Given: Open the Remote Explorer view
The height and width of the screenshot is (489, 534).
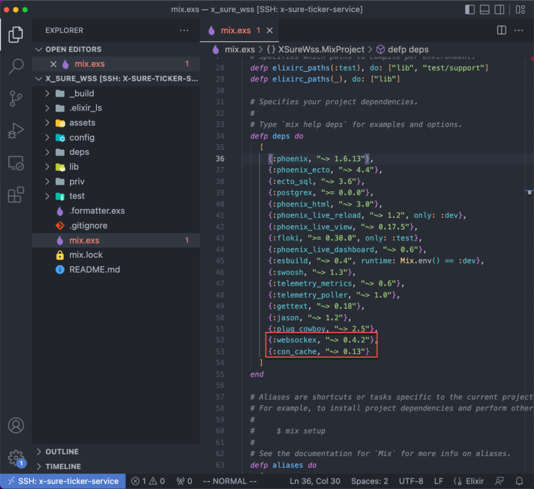Looking at the screenshot, I should click(16, 163).
